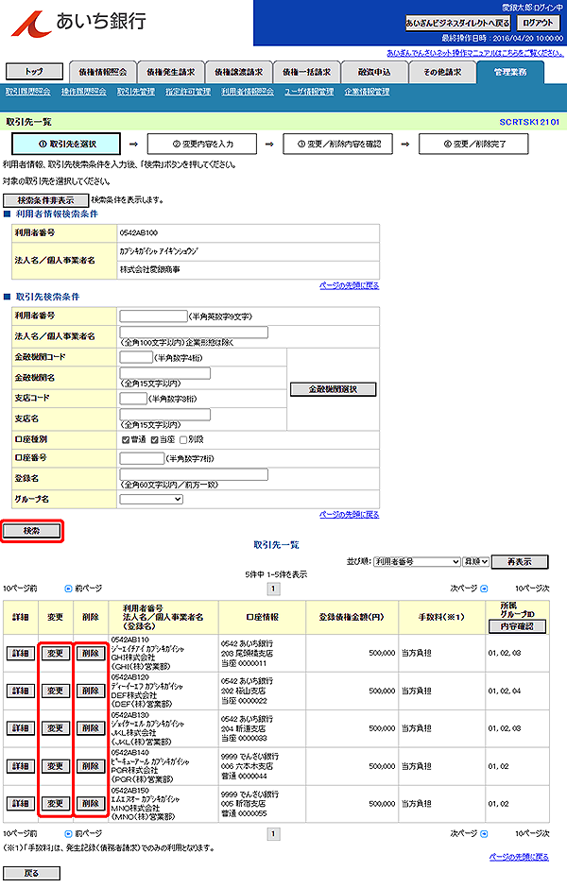Toggle the 普通 account type checkbox

point(126,440)
